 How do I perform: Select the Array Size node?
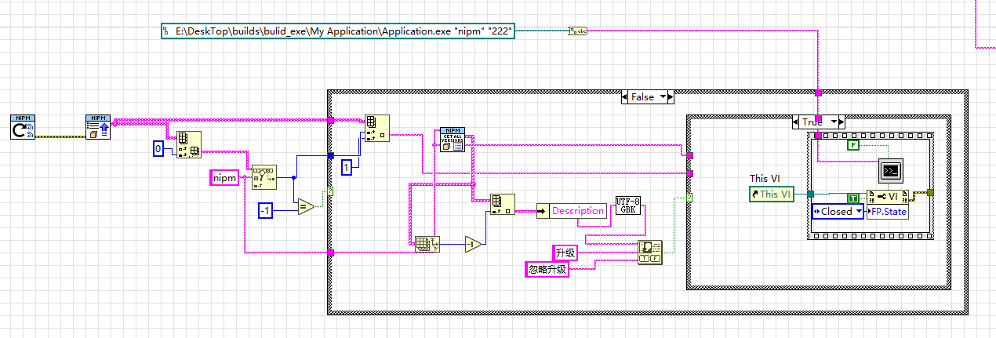(x=427, y=244)
